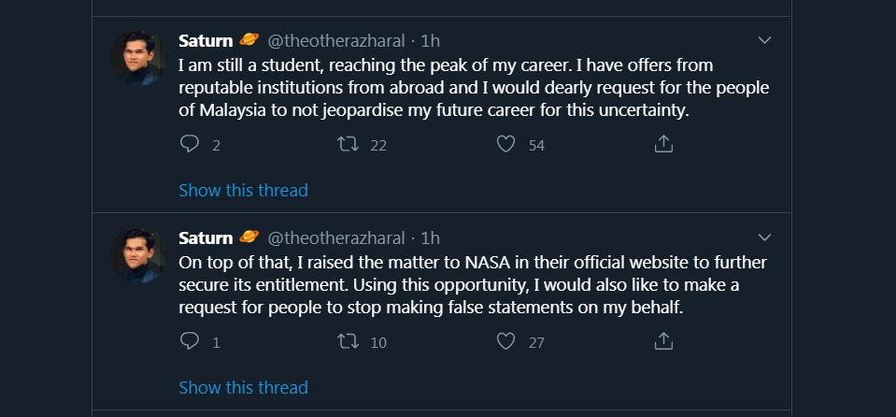Retweet the NASA entitlement tweet

(348, 341)
